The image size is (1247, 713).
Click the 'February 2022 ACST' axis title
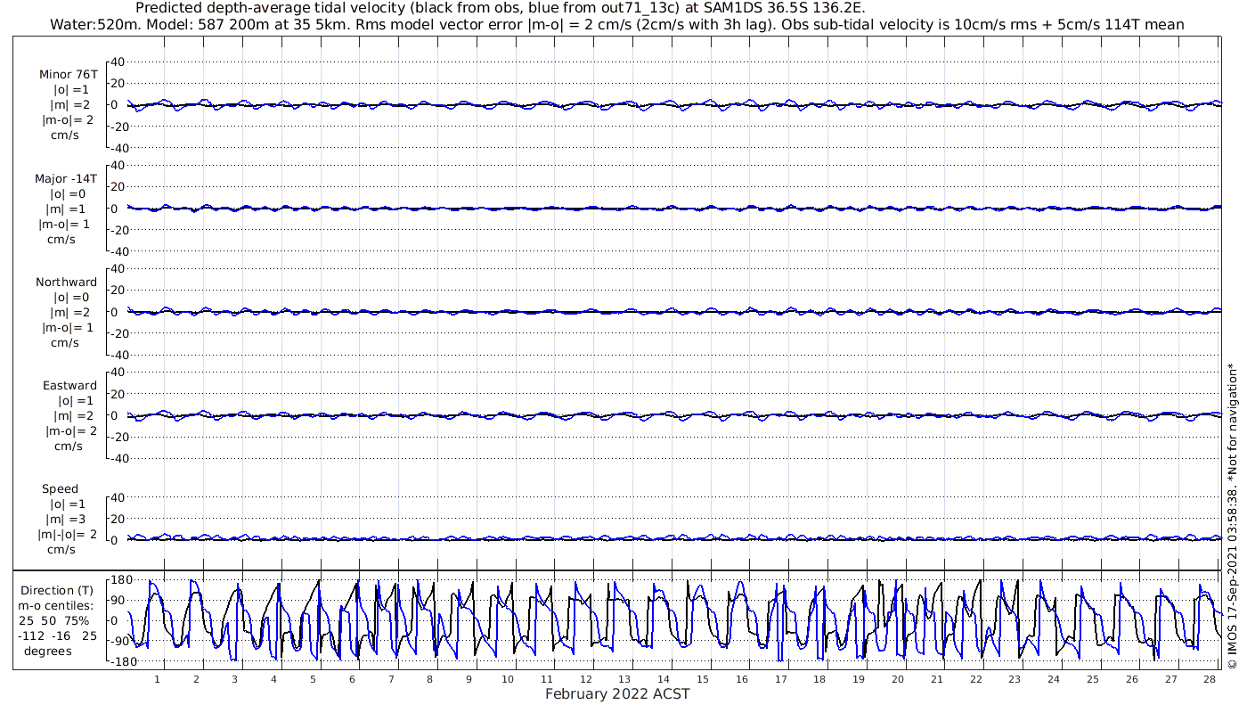(x=617, y=694)
